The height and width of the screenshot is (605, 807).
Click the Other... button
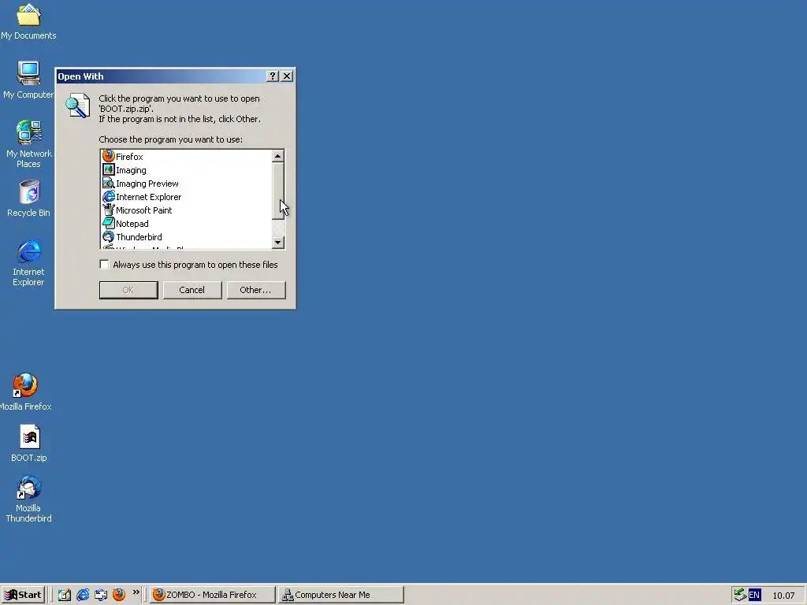coord(256,290)
